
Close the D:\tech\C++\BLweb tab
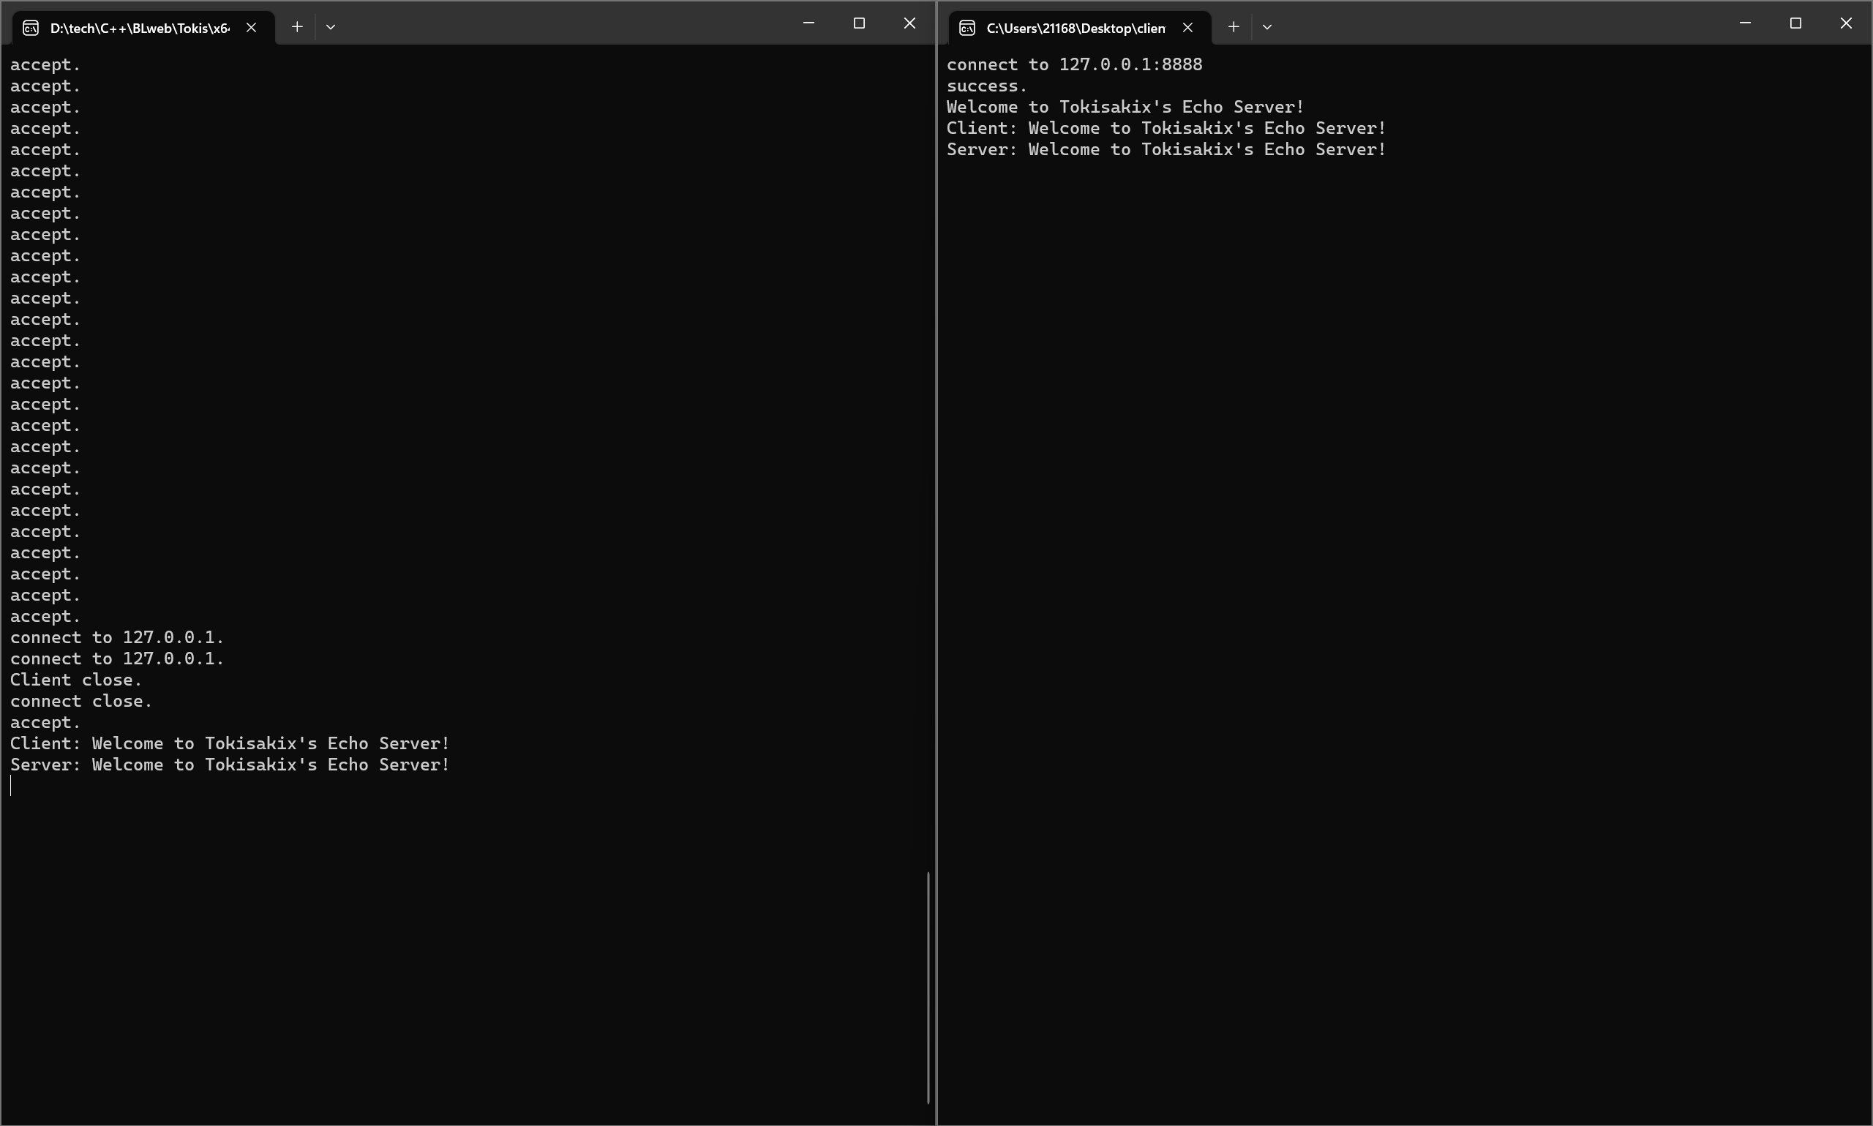(251, 28)
